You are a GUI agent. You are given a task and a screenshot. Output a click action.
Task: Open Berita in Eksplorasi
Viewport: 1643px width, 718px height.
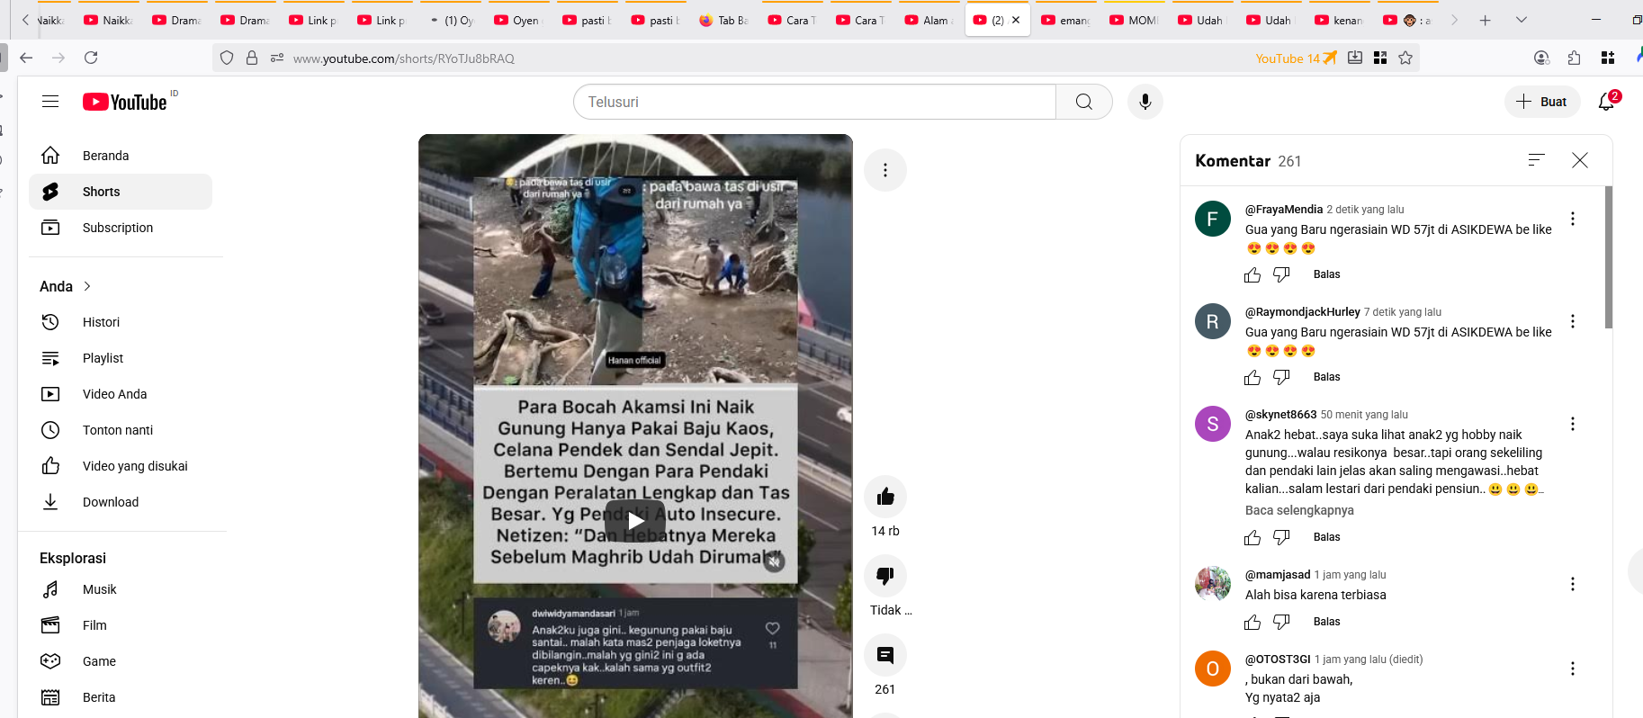[x=121, y=697]
